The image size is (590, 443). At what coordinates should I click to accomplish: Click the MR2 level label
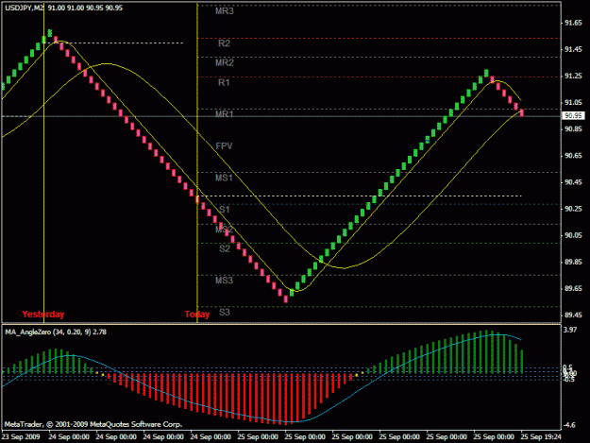pyautogui.click(x=225, y=62)
